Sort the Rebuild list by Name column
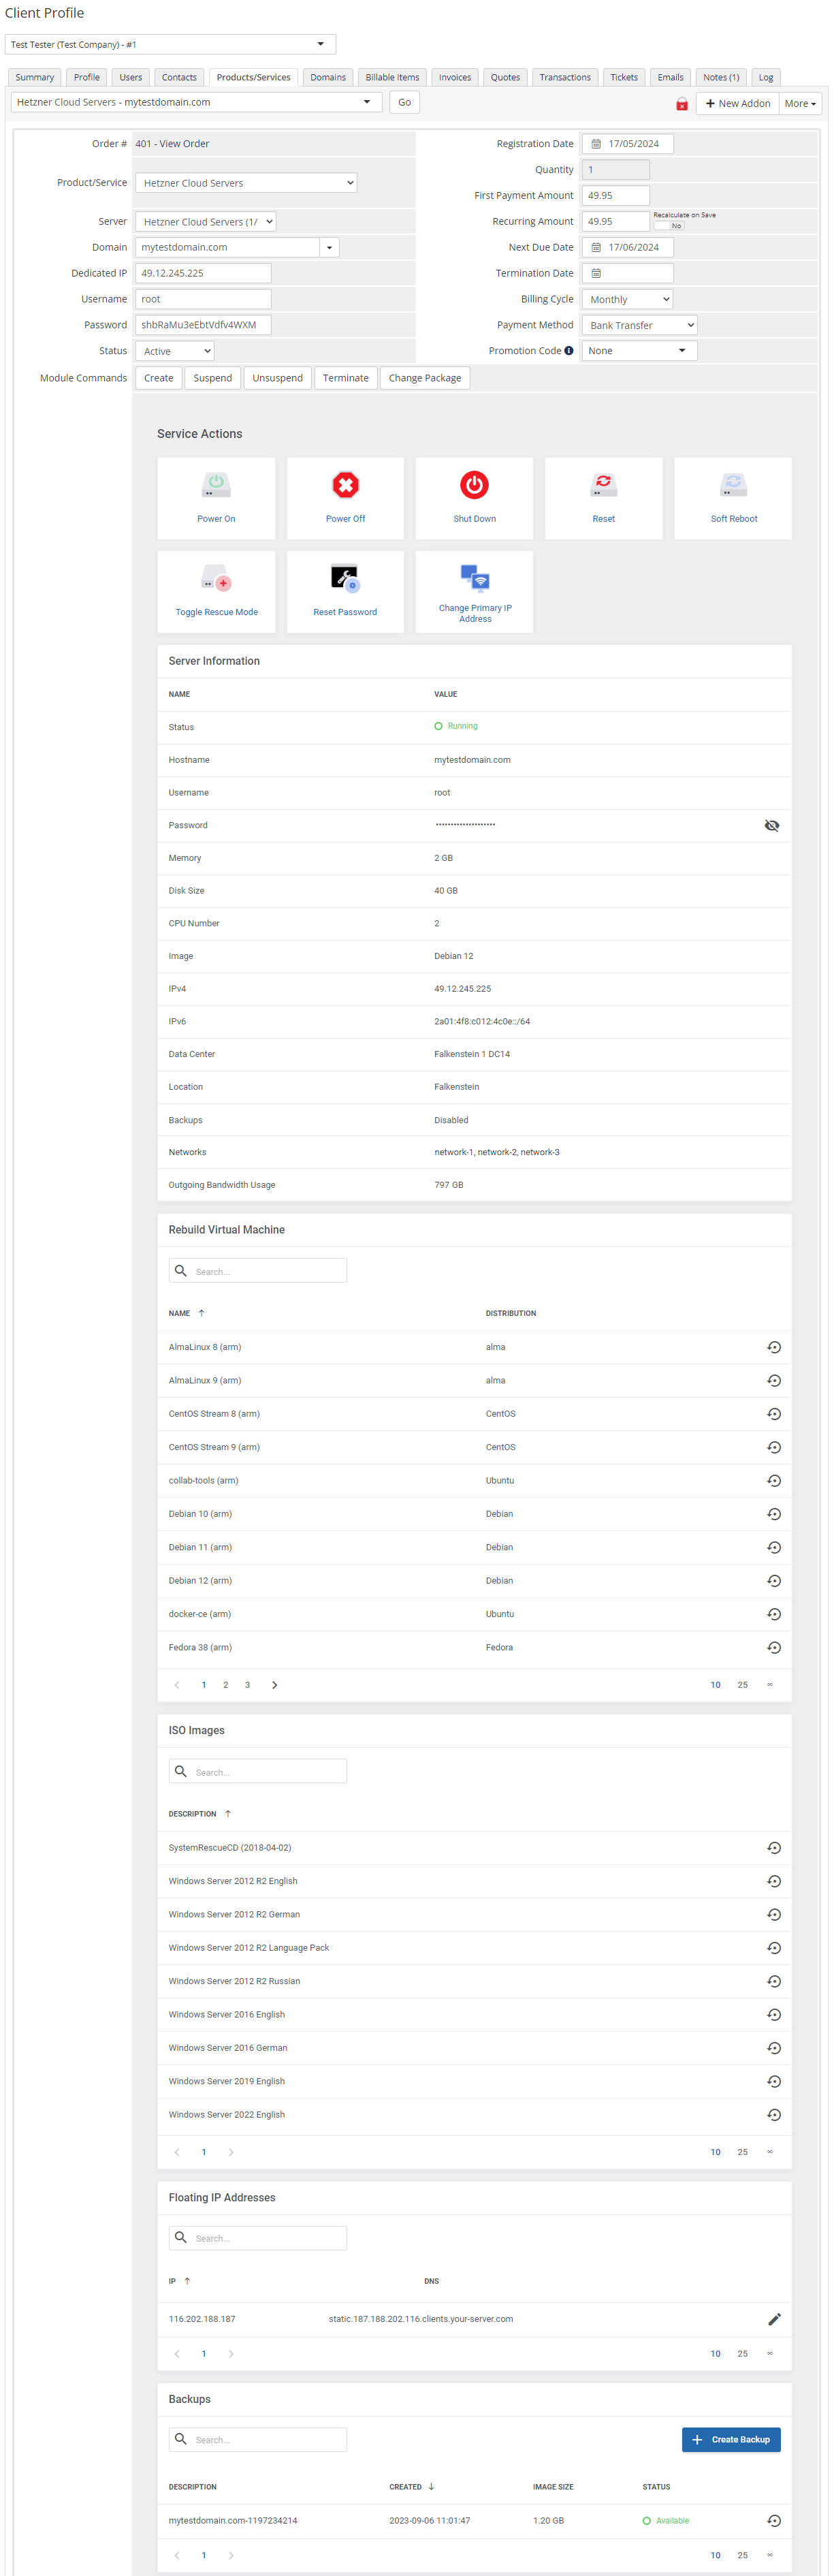Screen dimensions: 834x2576 180,1313
